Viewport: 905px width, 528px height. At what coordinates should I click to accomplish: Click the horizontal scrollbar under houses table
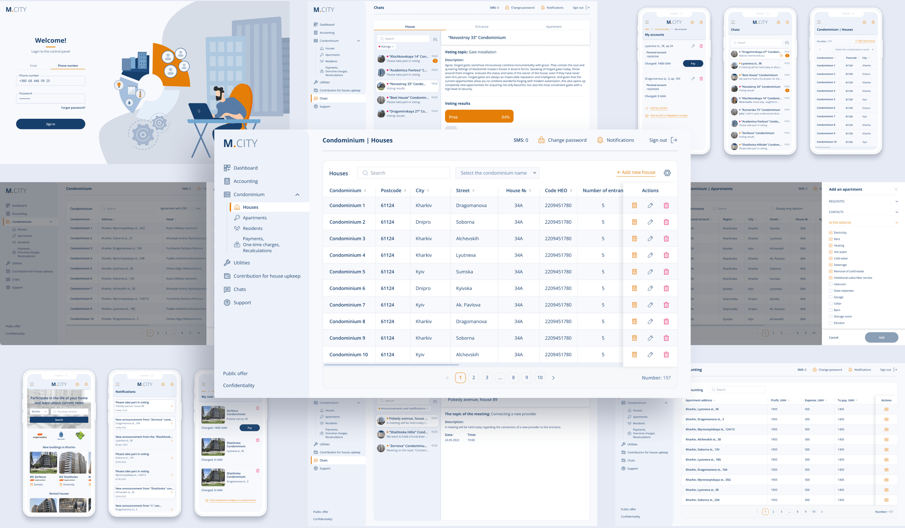[x=392, y=365]
